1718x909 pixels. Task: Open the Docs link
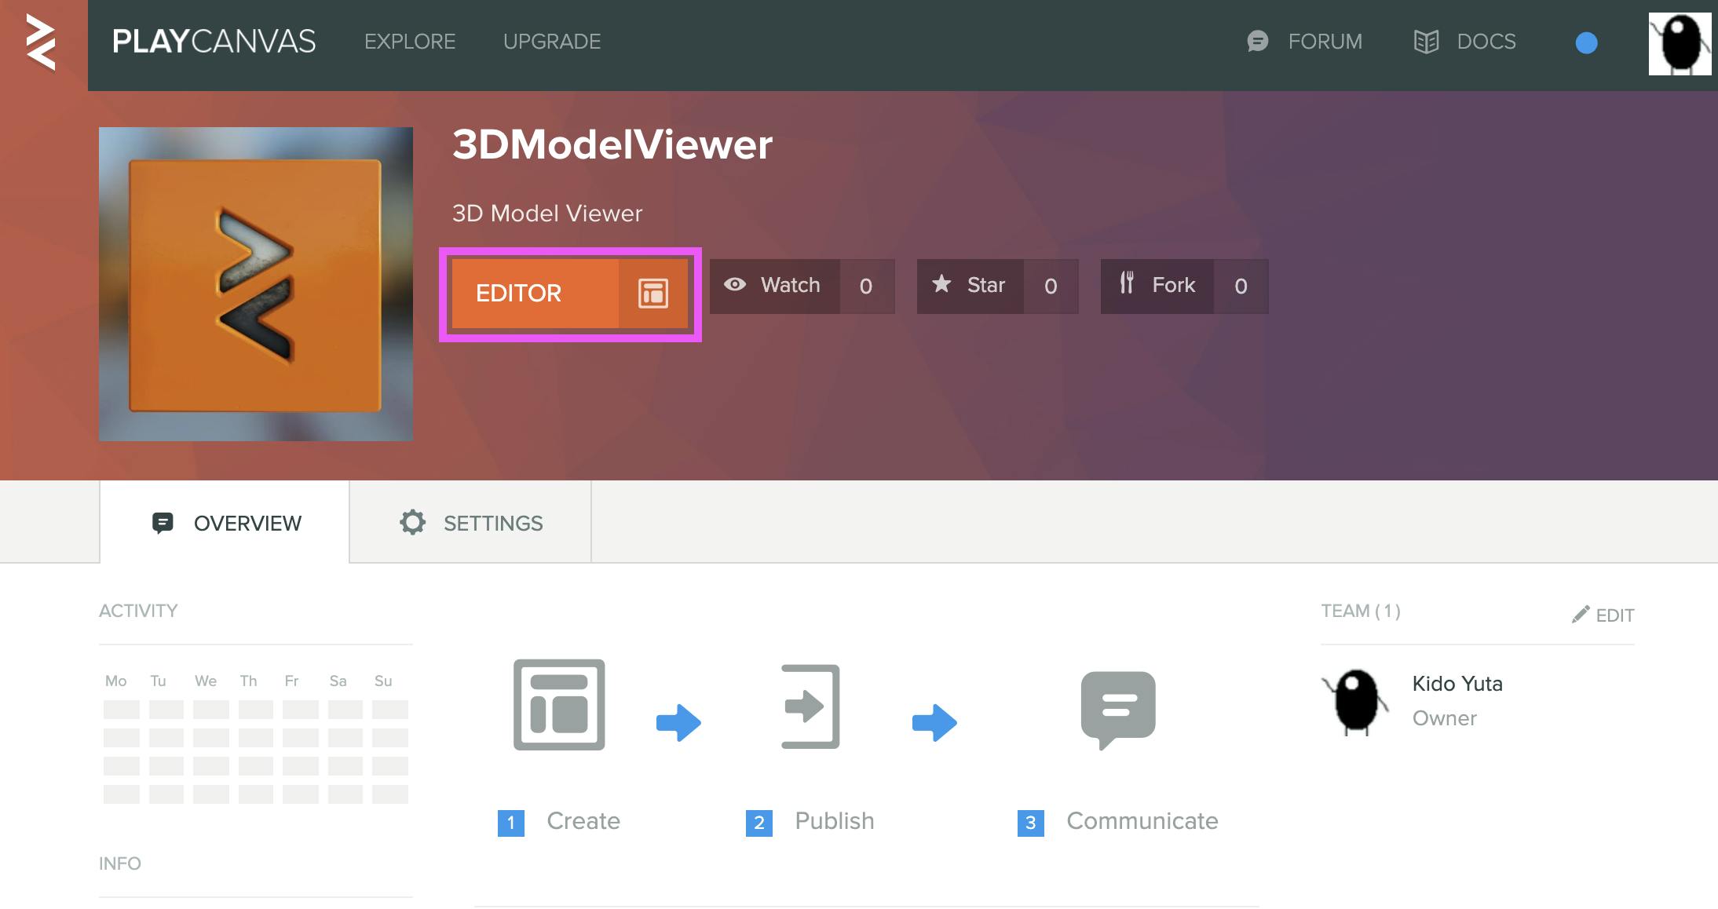1465,42
